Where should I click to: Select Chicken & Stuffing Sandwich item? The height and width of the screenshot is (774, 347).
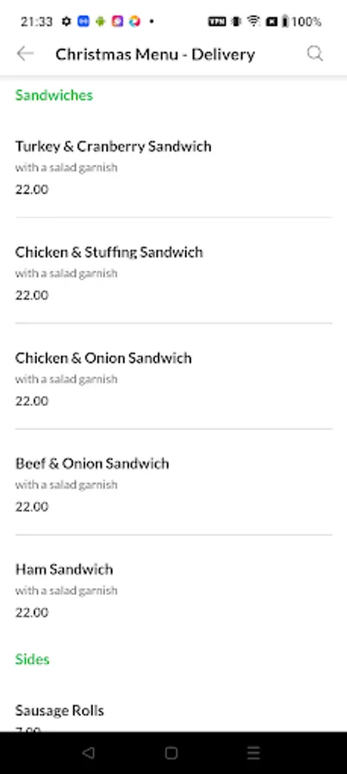tap(174, 271)
